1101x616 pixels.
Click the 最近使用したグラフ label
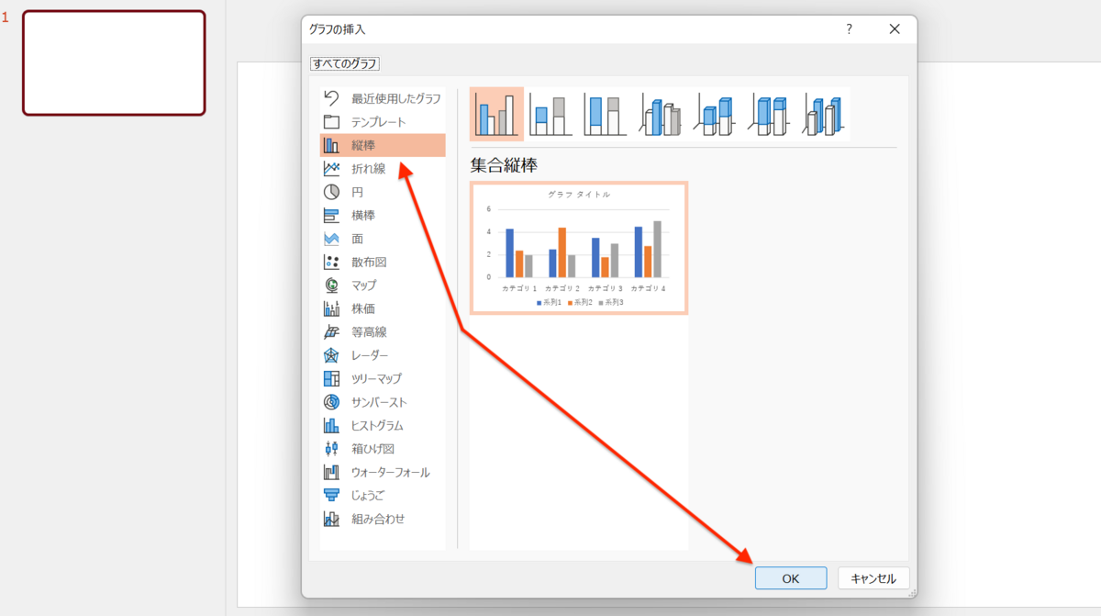396,98
